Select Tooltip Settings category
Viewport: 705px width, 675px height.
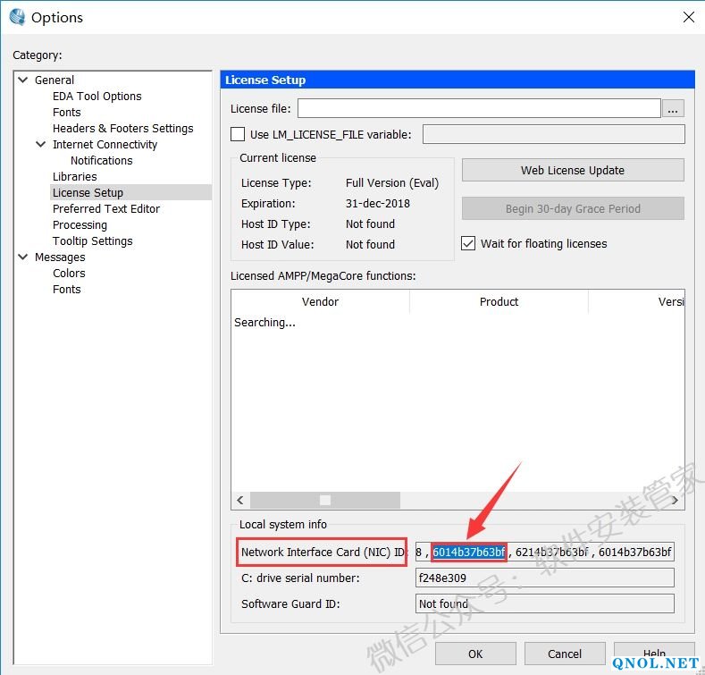(92, 241)
